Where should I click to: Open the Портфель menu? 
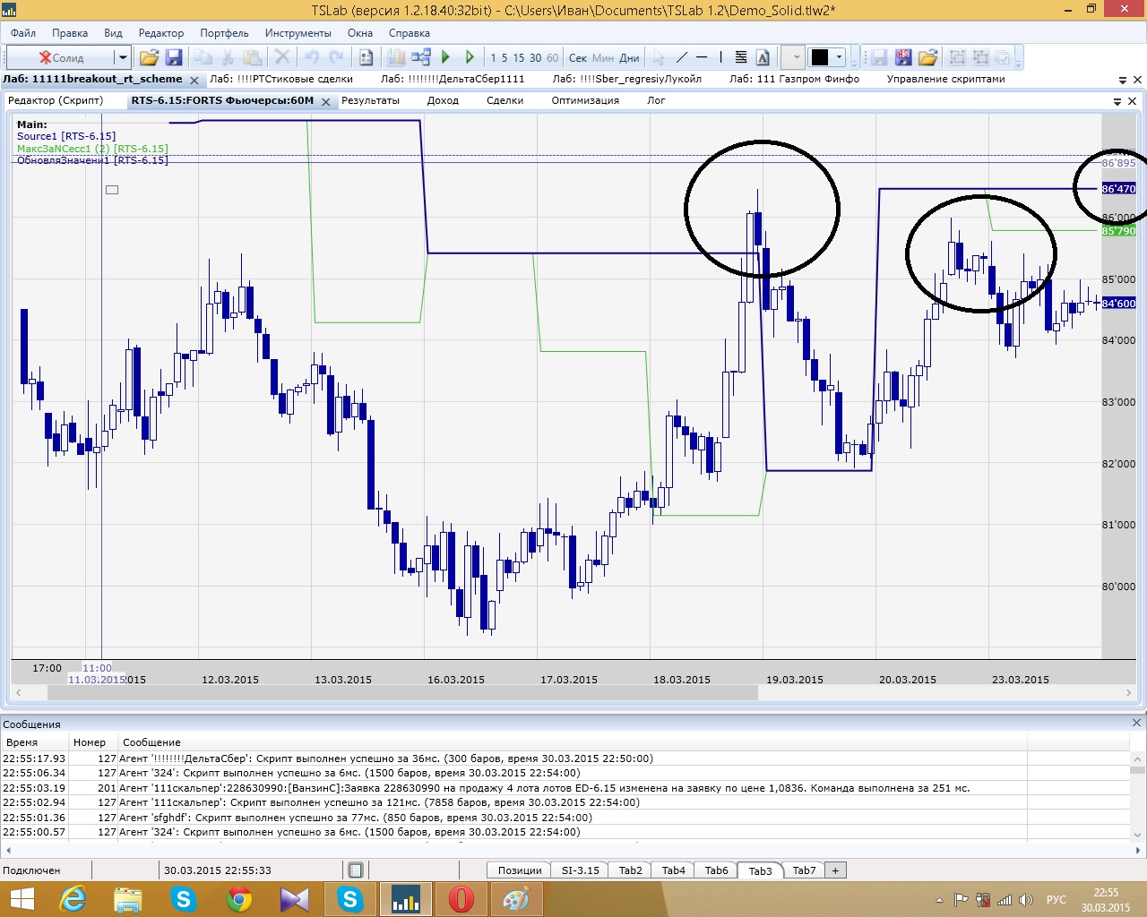point(224,33)
